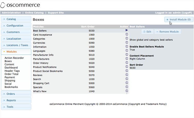
Task: Click the Install Module (0) button
Action: point(179,20)
